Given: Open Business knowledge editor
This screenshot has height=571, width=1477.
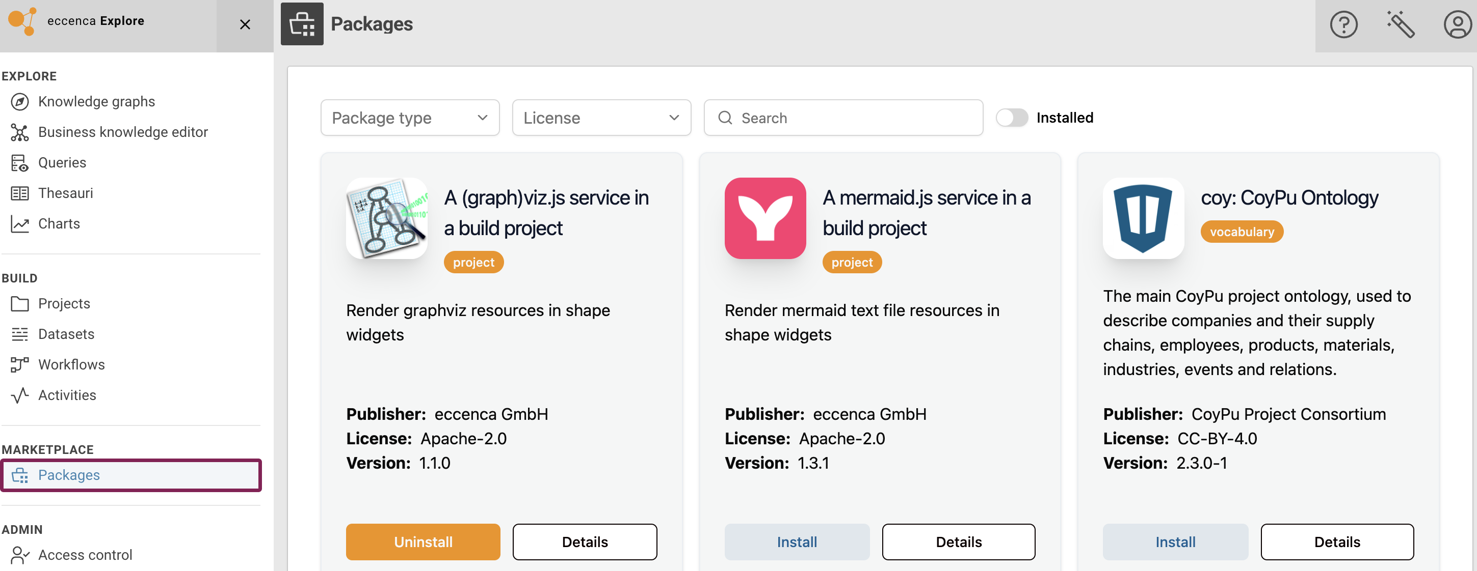Looking at the screenshot, I should pos(123,132).
